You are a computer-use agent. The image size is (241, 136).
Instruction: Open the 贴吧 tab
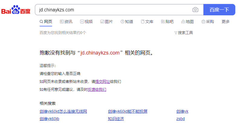[x=167, y=22]
